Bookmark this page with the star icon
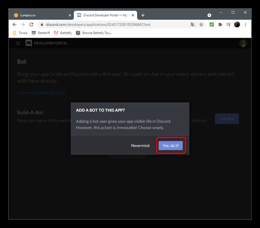The width and height of the screenshot is (260, 228). (201, 25)
